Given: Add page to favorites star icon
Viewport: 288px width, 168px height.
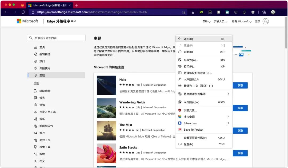Looking at the screenshot, I should [x=183, y=12].
